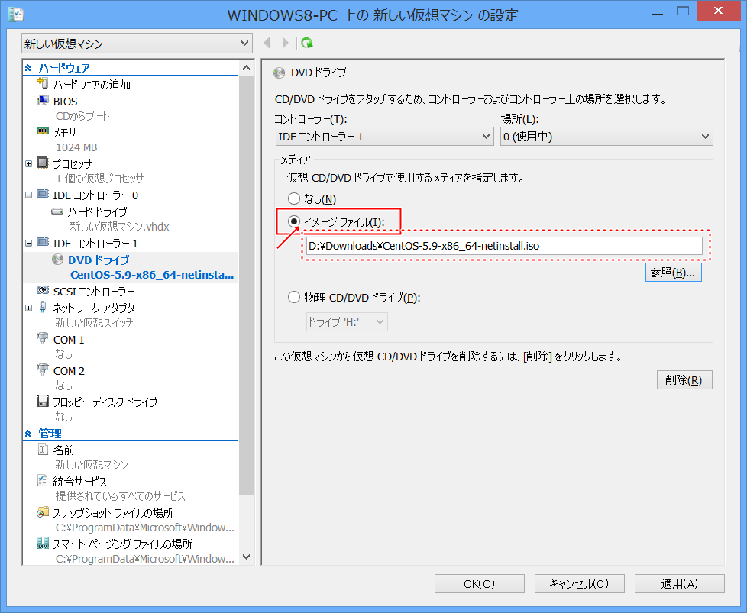The height and width of the screenshot is (613, 747).
Task: Click the settings window title bar icon
Action: click(16, 15)
